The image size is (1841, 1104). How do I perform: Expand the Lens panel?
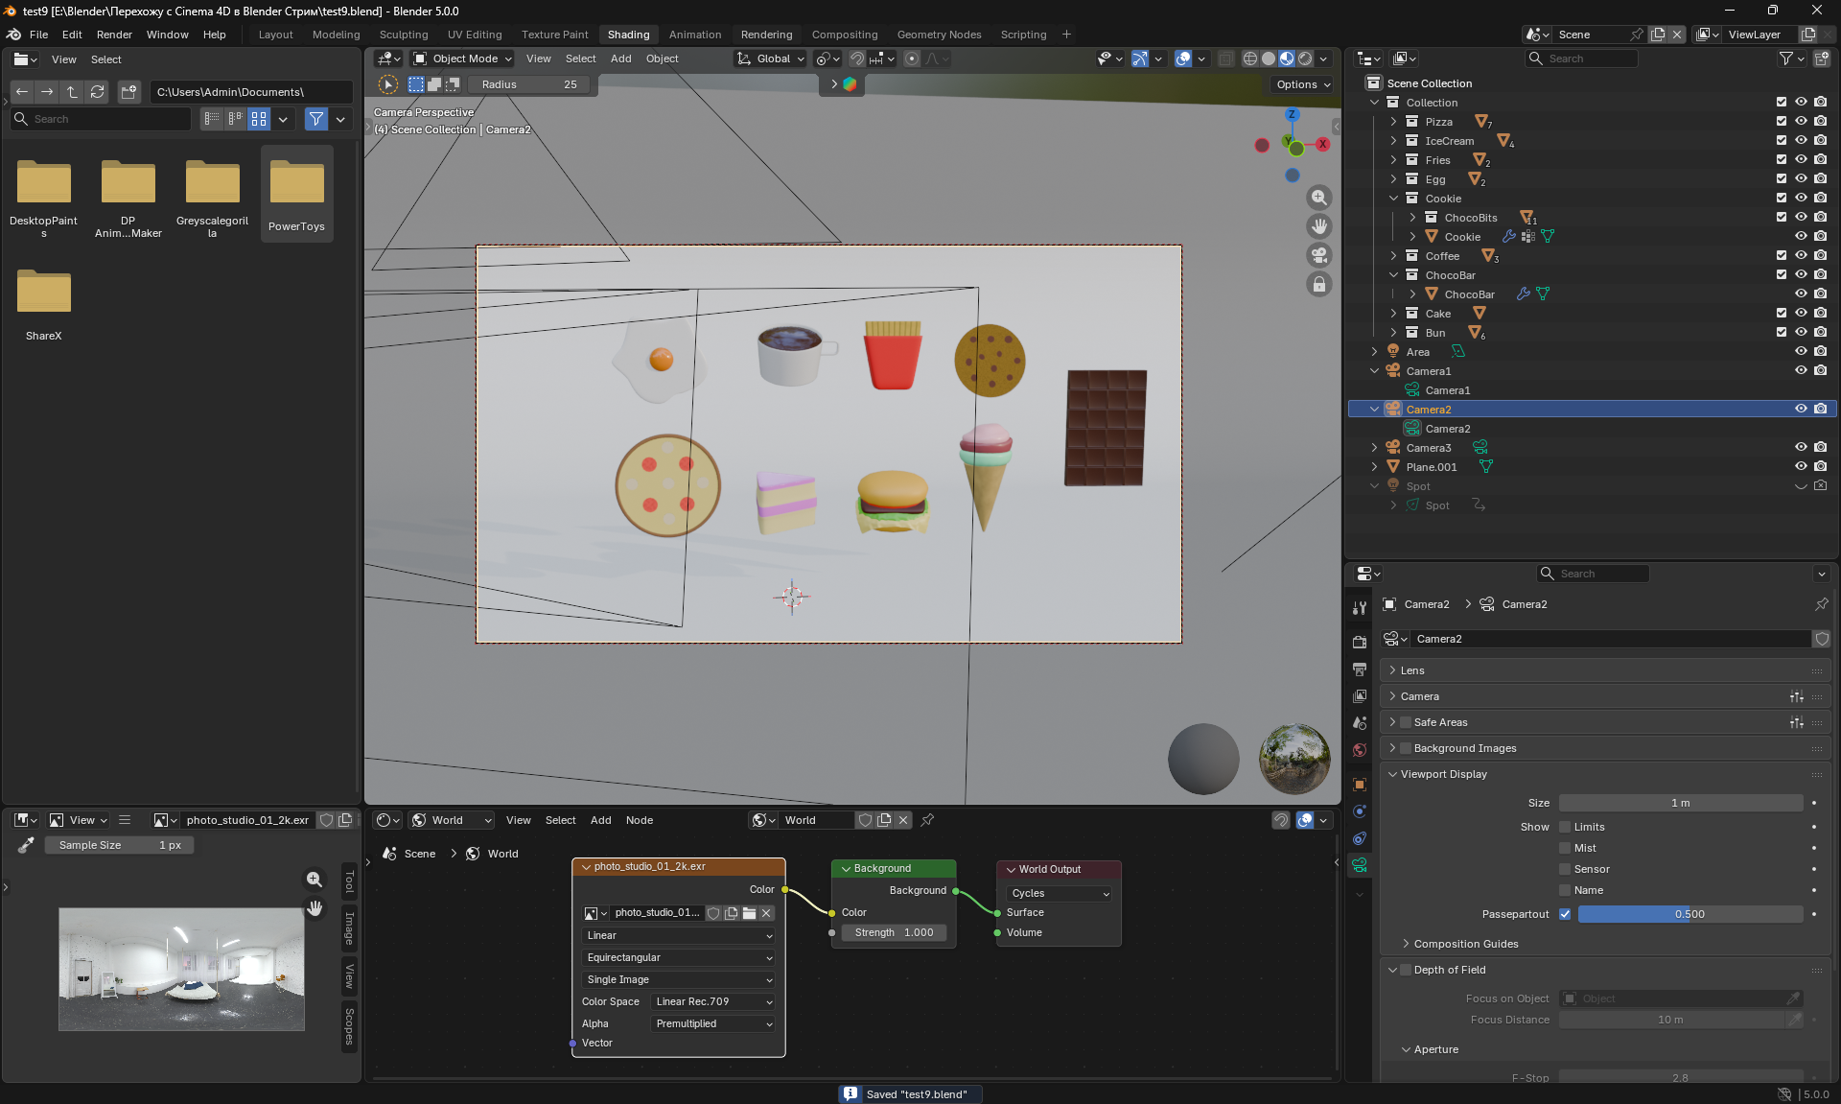(x=1412, y=670)
